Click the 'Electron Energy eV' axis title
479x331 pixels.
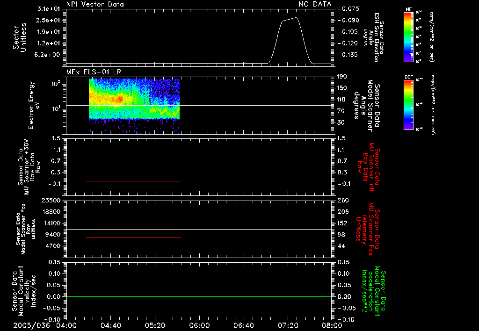34,105
